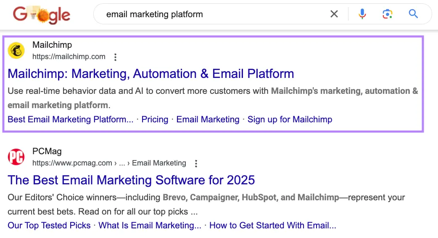
Task: Follow the Best Email Marketing Platform sitelink
Action: [70, 119]
